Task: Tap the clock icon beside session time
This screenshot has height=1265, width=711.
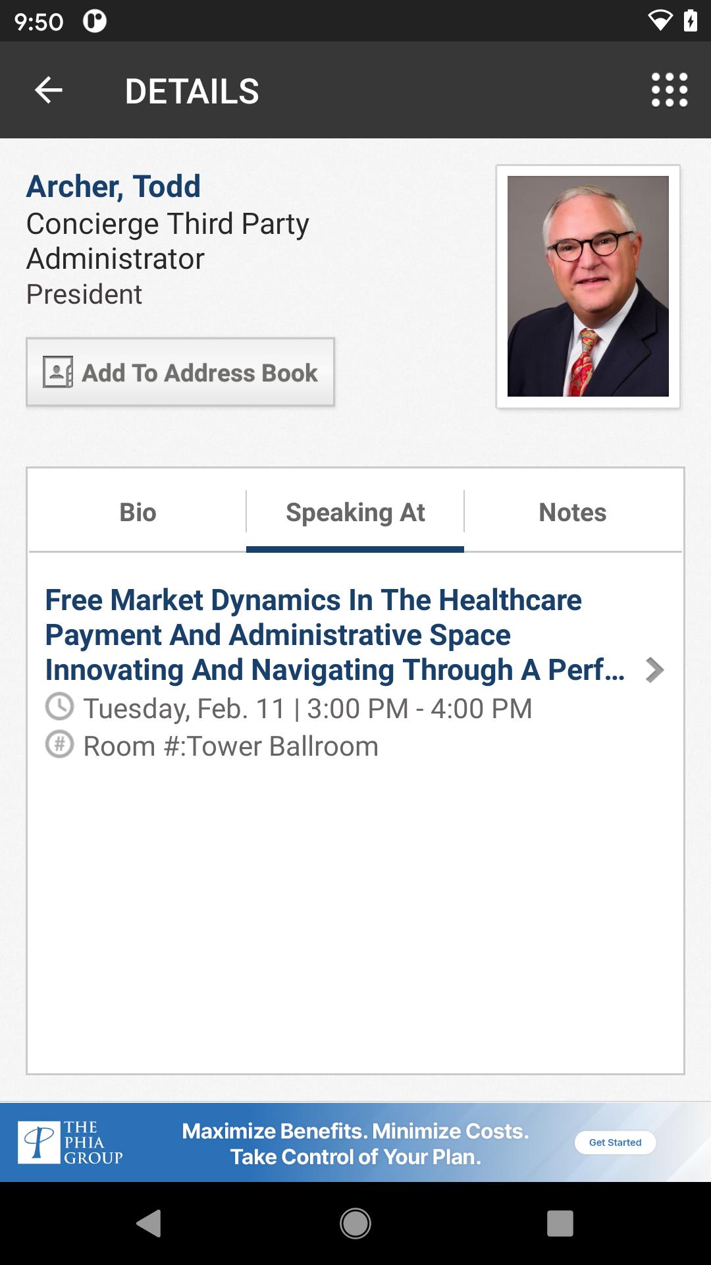Action: (59, 707)
